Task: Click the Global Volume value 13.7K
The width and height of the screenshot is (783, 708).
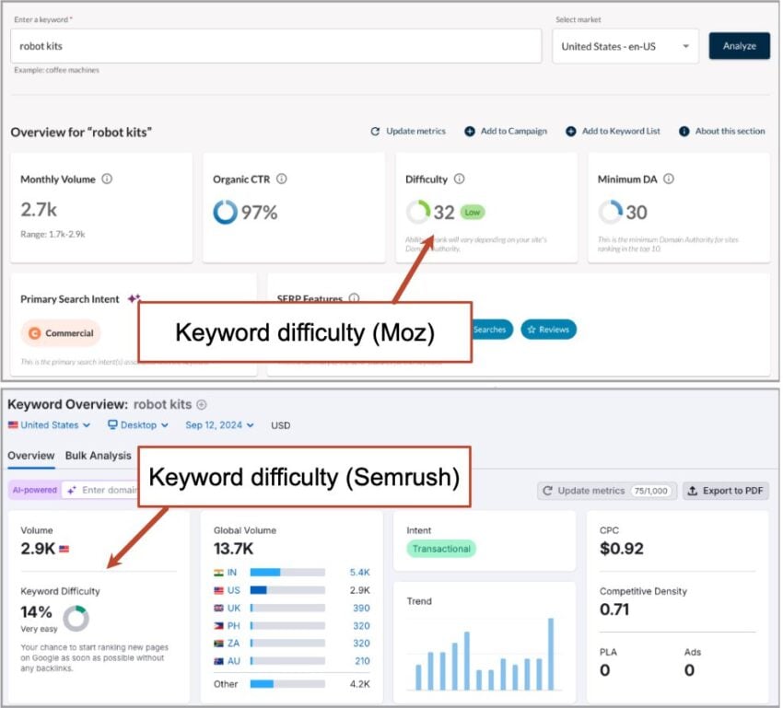Action: 233,549
